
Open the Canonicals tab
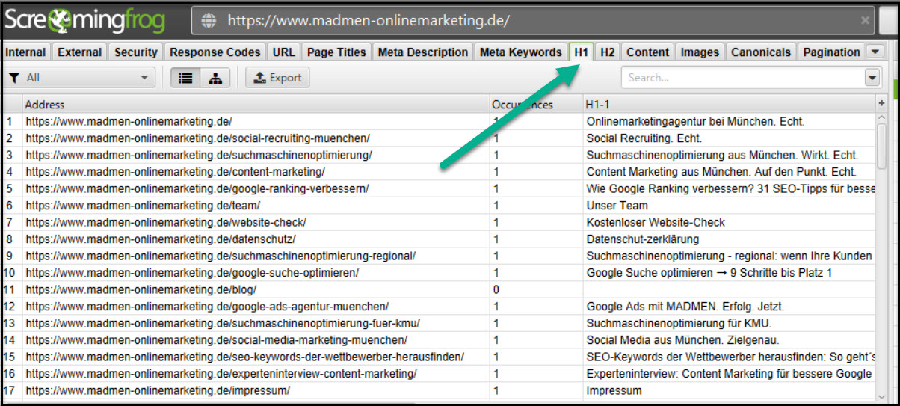(x=761, y=52)
